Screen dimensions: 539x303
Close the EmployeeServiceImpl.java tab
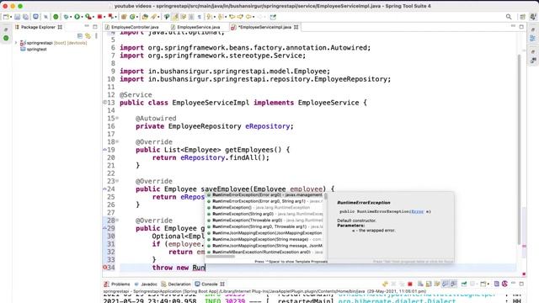pyautogui.click(x=296, y=27)
